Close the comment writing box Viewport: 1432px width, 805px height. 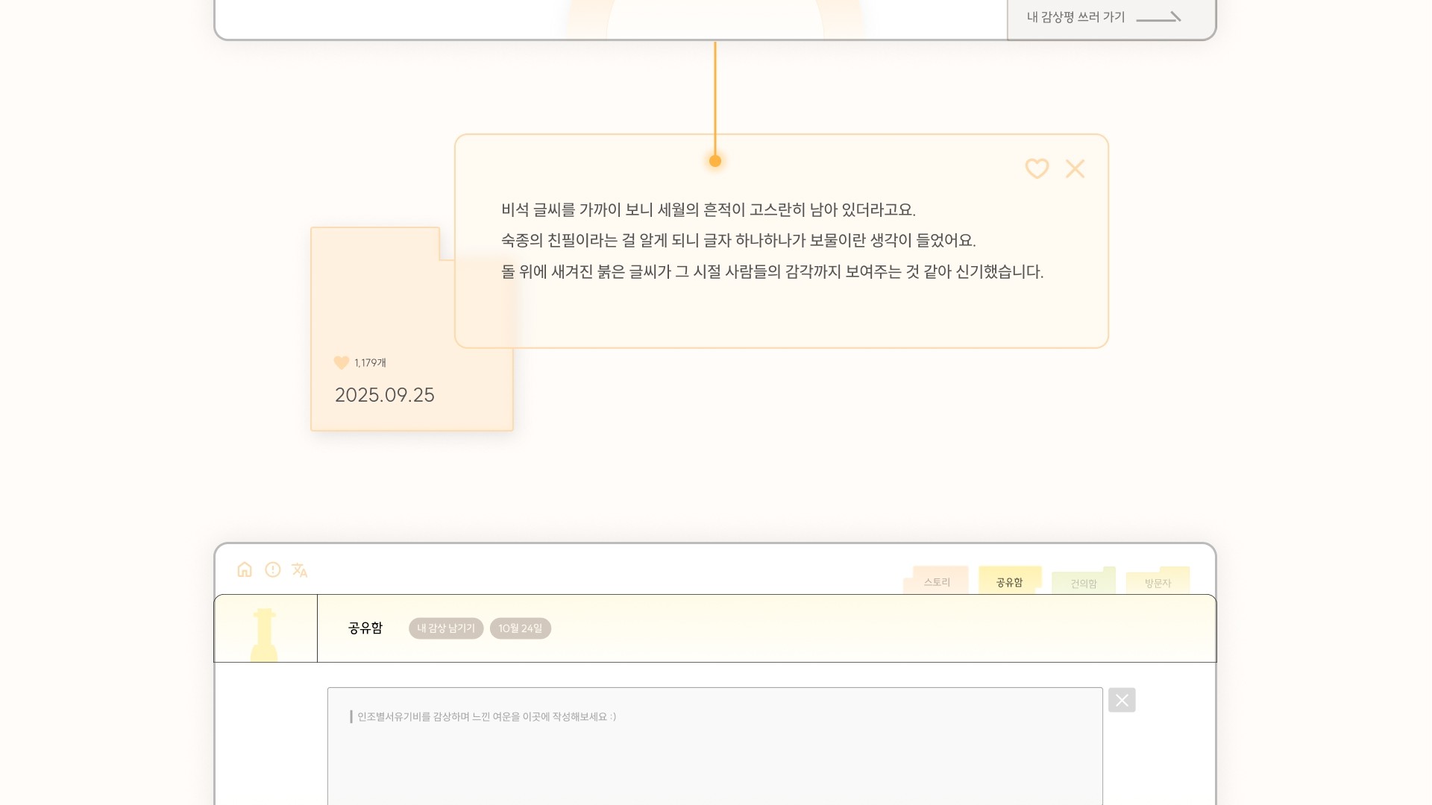pyautogui.click(x=1122, y=700)
